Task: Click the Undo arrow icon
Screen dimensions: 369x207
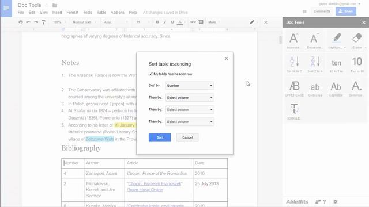Action: (x=28, y=22)
